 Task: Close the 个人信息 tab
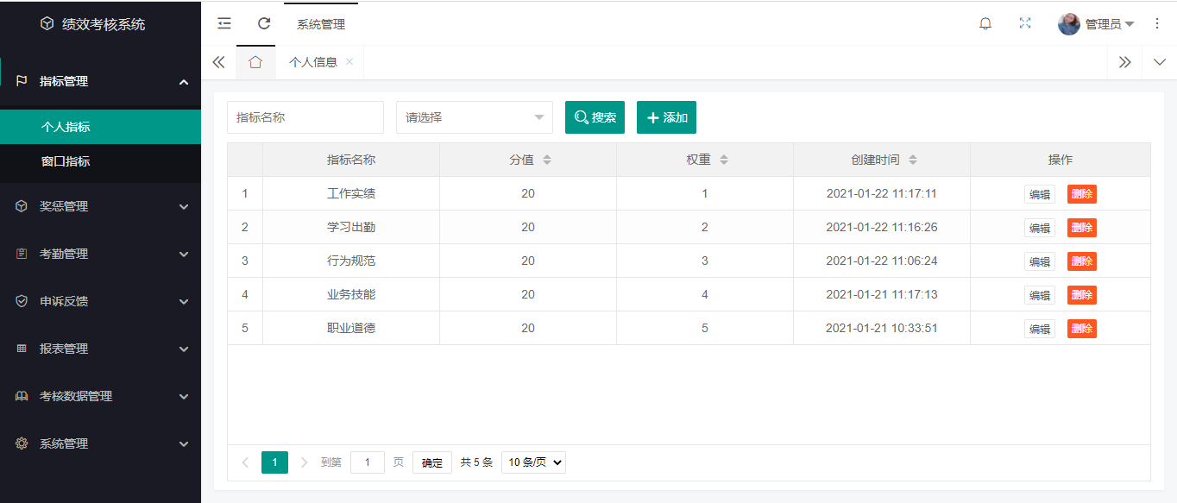pyautogui.click(x=349, y=62)
